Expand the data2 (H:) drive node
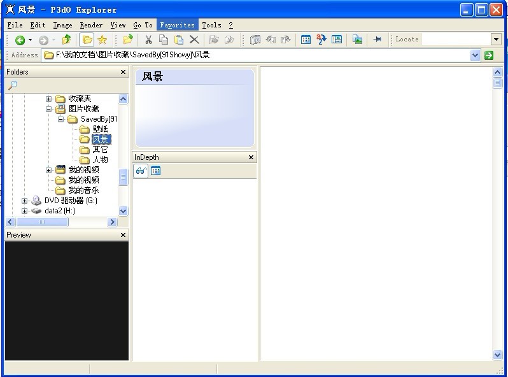This screenshot has width=508, height=377. (24, 211)
